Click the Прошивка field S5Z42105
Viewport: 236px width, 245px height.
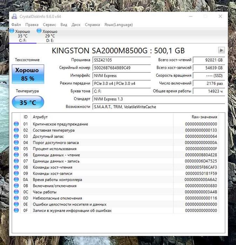pos(121,60)
